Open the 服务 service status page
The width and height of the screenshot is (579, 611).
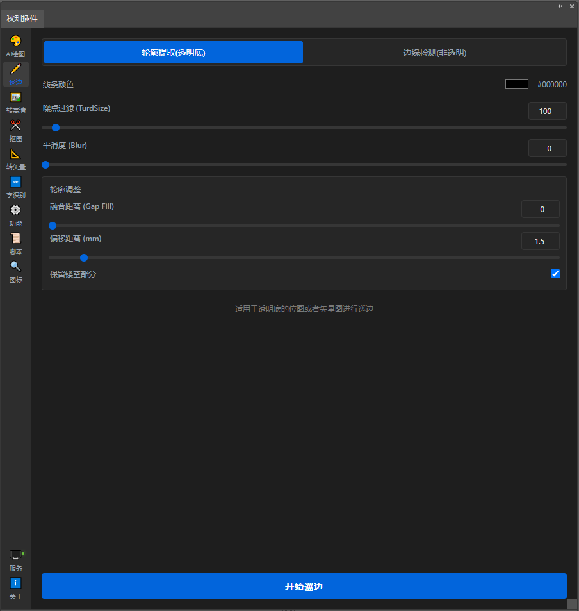point(15,560)
